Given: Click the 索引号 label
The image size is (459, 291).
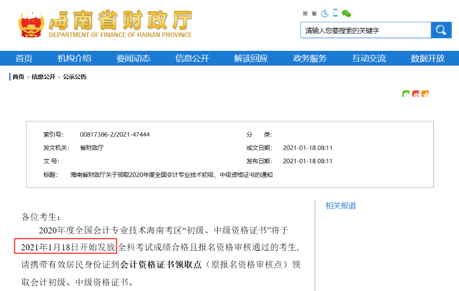Looking at the screenshot, I should pyautogui.click(x=53, y=134).
